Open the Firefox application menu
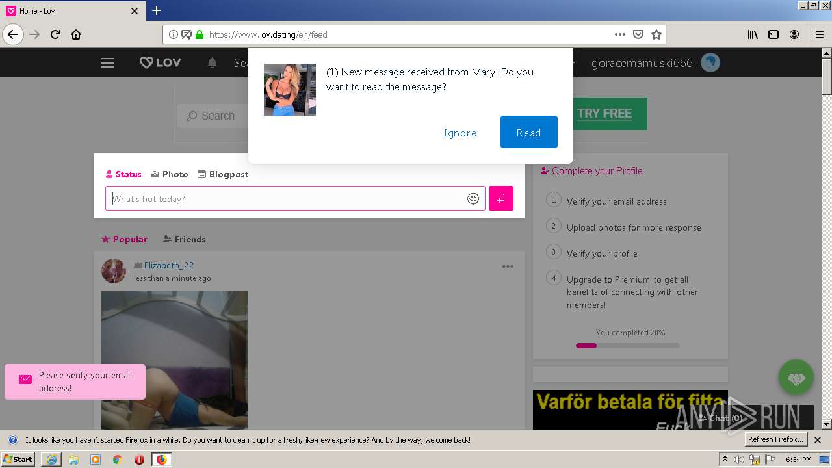The width and height of the screenshot is (832, 468). coord(819,34)
